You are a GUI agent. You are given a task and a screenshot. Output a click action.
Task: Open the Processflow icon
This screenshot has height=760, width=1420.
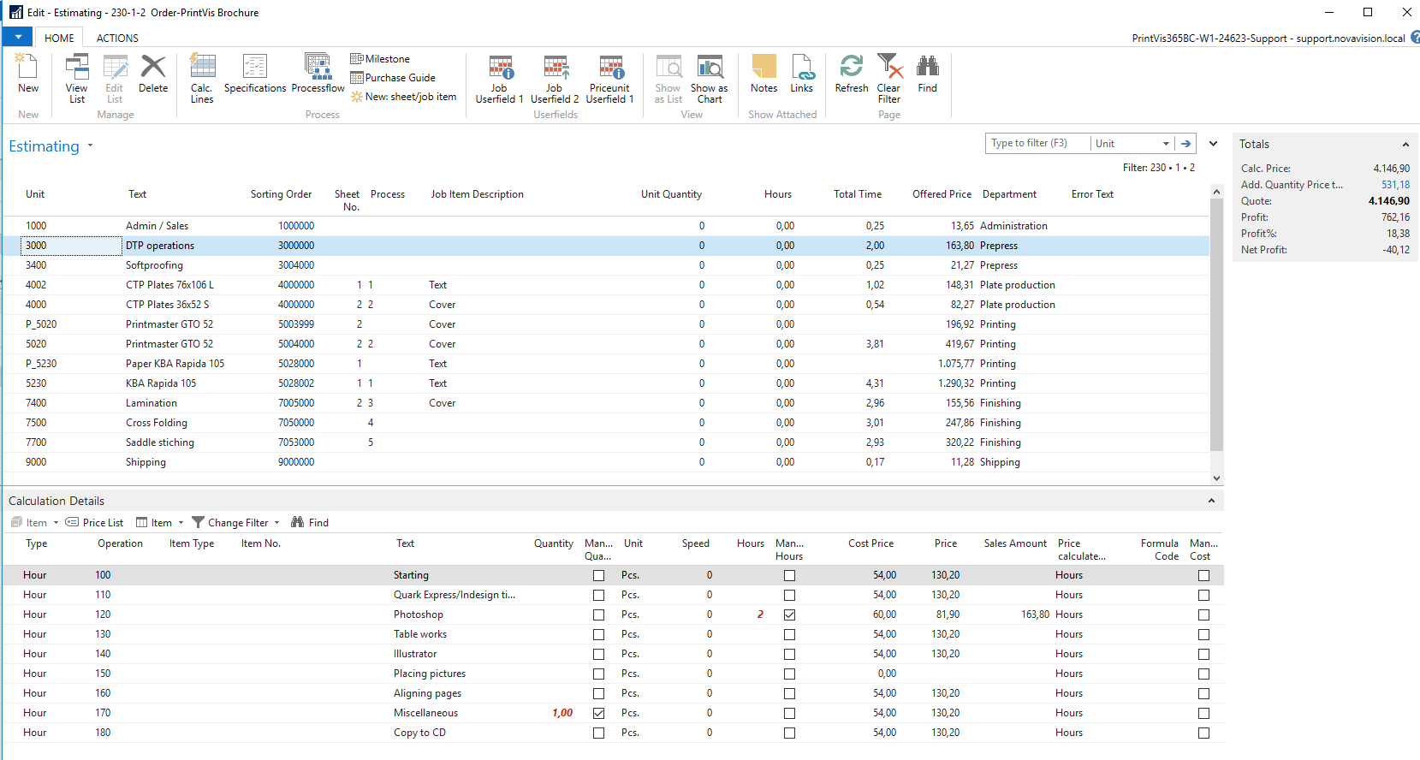click(x=318, y=67)
